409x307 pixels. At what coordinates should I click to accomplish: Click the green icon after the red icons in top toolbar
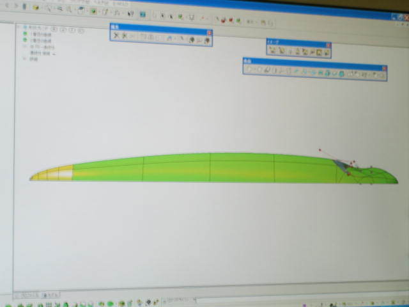[238, 21]
